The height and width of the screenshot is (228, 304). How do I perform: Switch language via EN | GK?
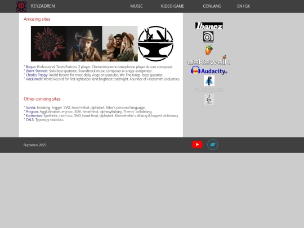coord(244,6)
